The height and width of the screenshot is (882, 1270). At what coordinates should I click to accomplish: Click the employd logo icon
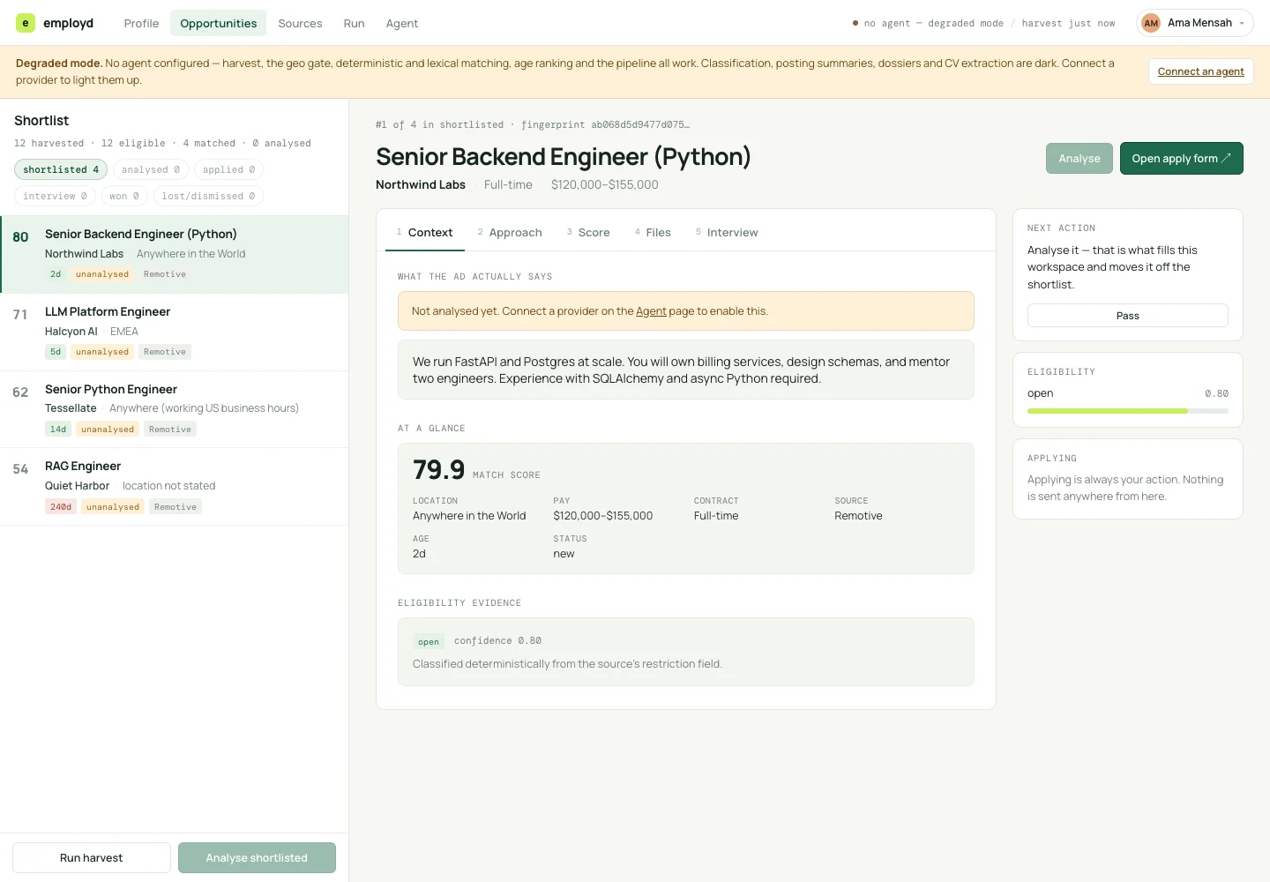point(25,23)
